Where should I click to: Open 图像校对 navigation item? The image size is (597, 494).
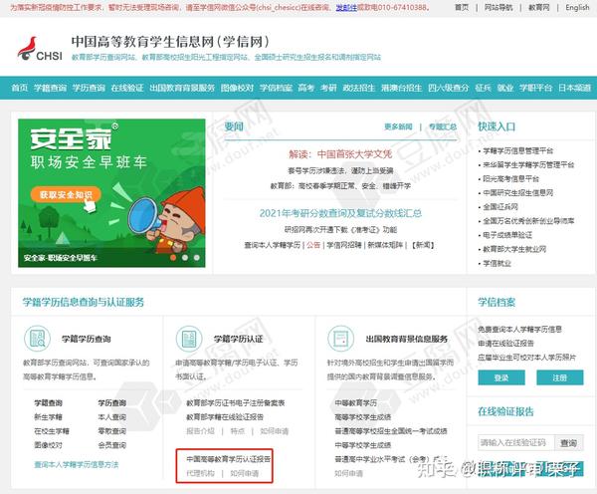pyautogui.click(x=237, y=88)
